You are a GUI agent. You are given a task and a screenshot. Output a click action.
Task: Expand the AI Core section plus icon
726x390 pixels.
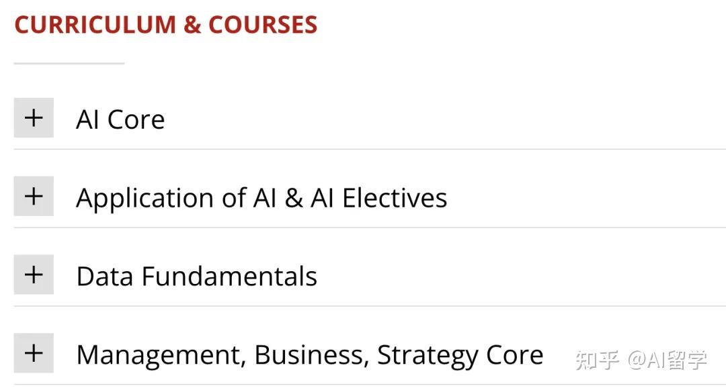(x=34, y=118)
